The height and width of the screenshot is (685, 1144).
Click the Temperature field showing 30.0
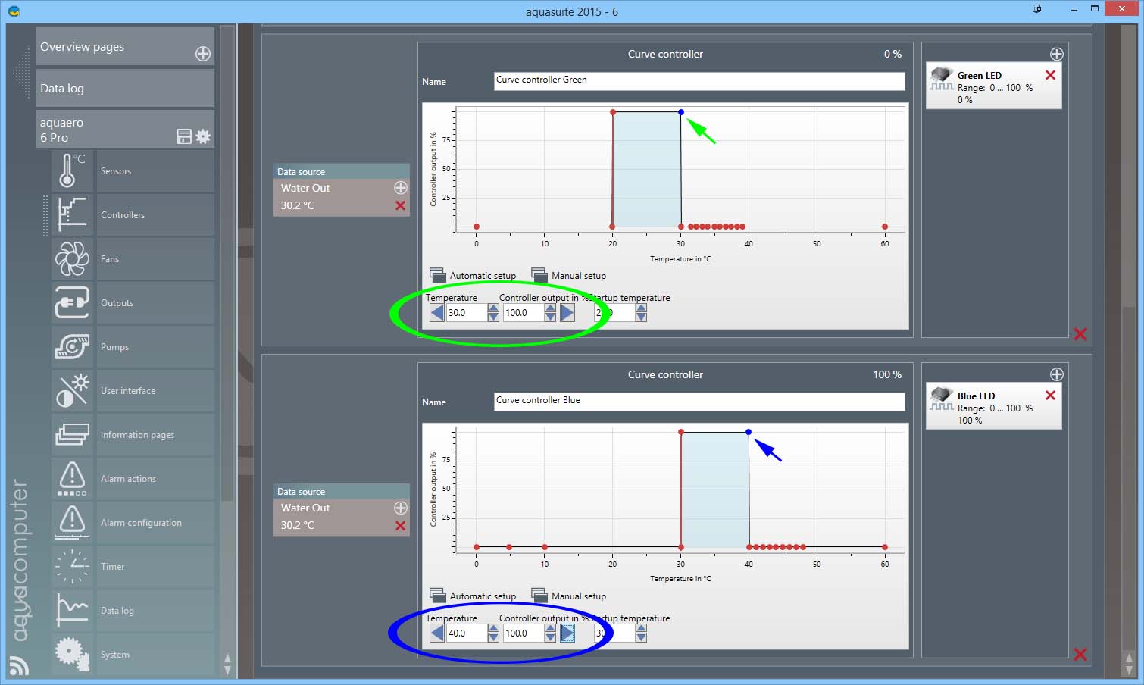[467, 312]
